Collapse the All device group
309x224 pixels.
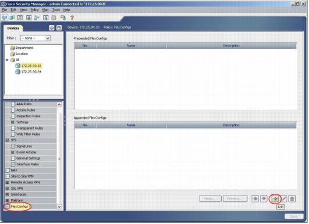[7, 60]
